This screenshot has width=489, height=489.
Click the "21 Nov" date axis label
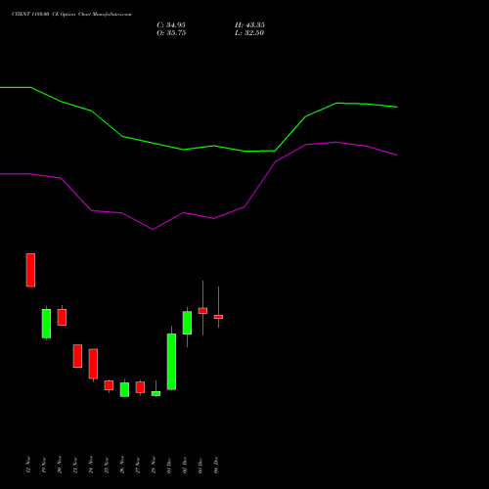pyautogui.click(x=75, y=465)
